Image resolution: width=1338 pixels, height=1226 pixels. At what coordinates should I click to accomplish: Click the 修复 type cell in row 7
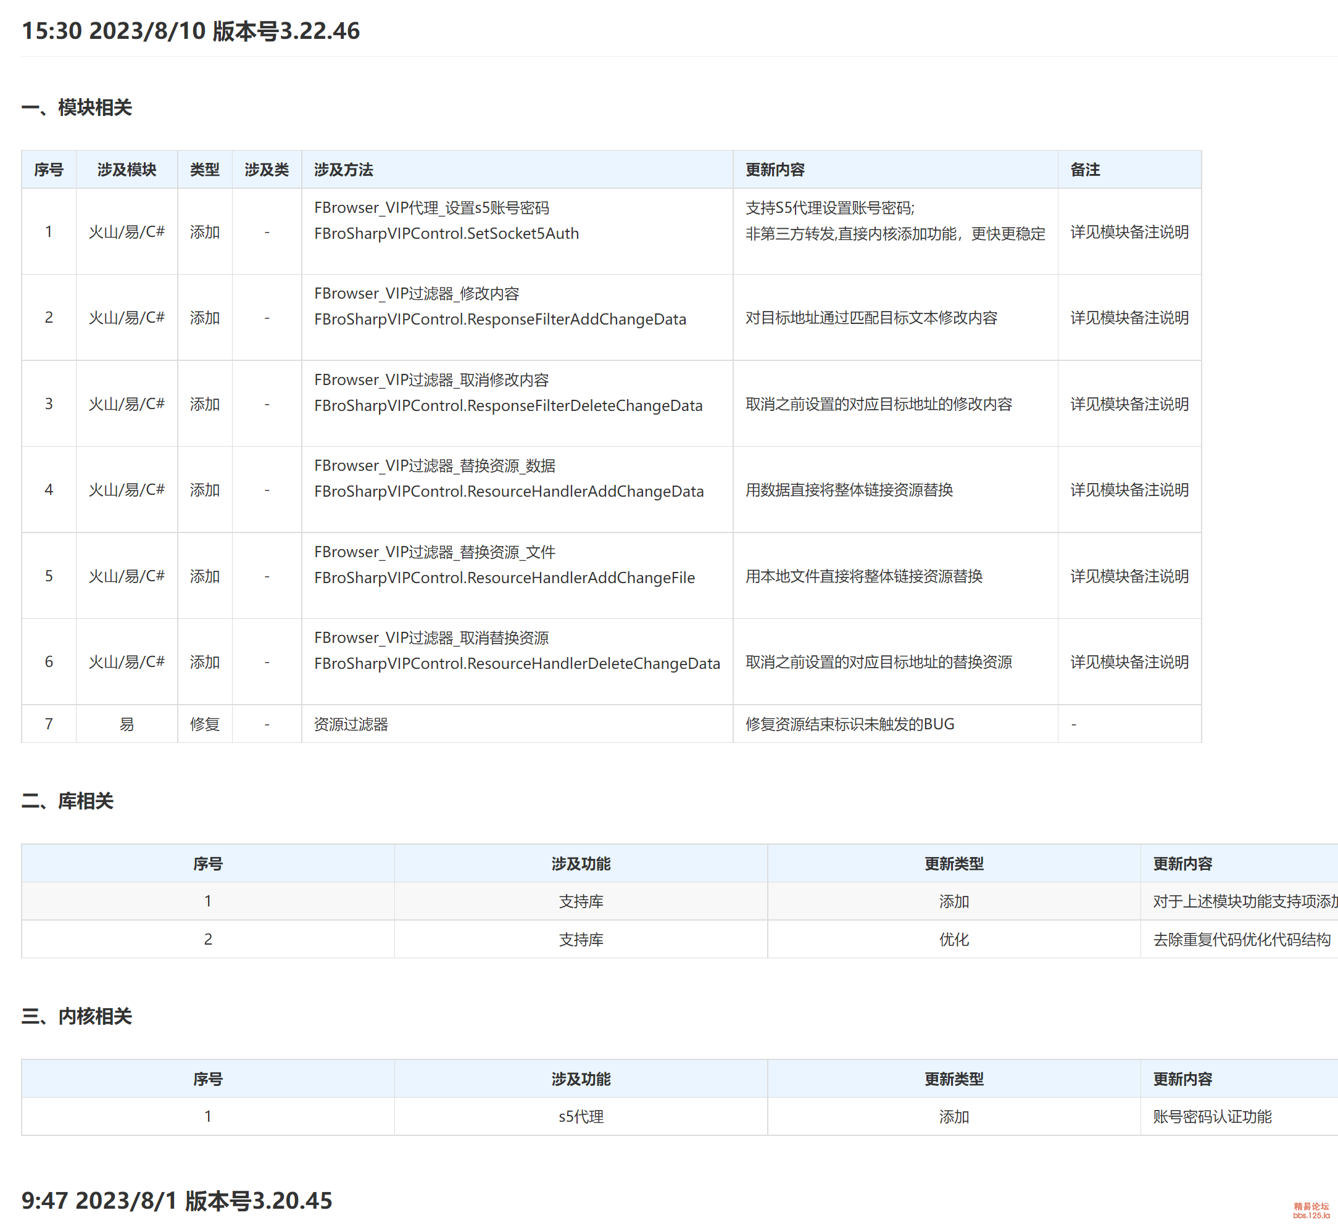pyautogui.click(x=204, y=724)
